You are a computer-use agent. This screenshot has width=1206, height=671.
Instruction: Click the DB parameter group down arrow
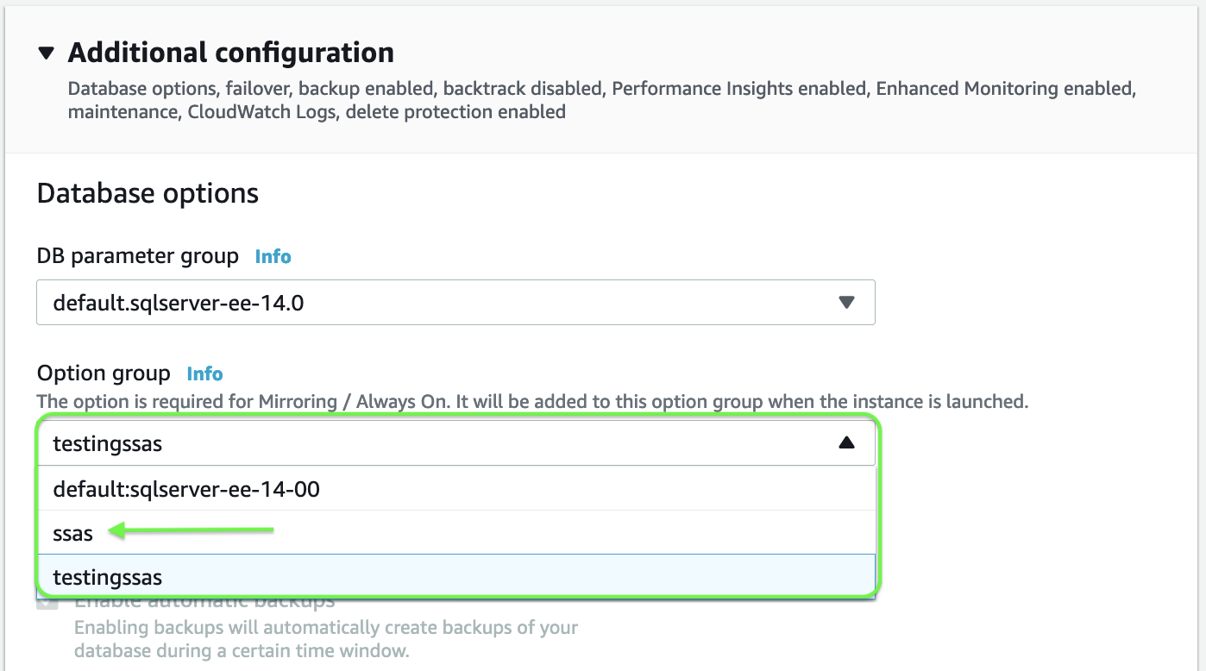[x=846, y=302]
